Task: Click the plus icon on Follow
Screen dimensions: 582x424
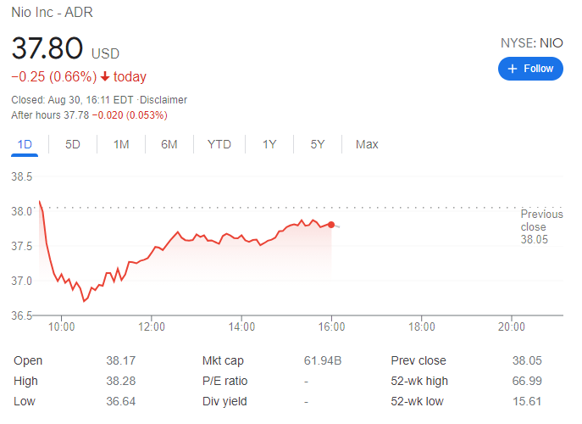Action: pyautogui.click(x=513, y=69)
